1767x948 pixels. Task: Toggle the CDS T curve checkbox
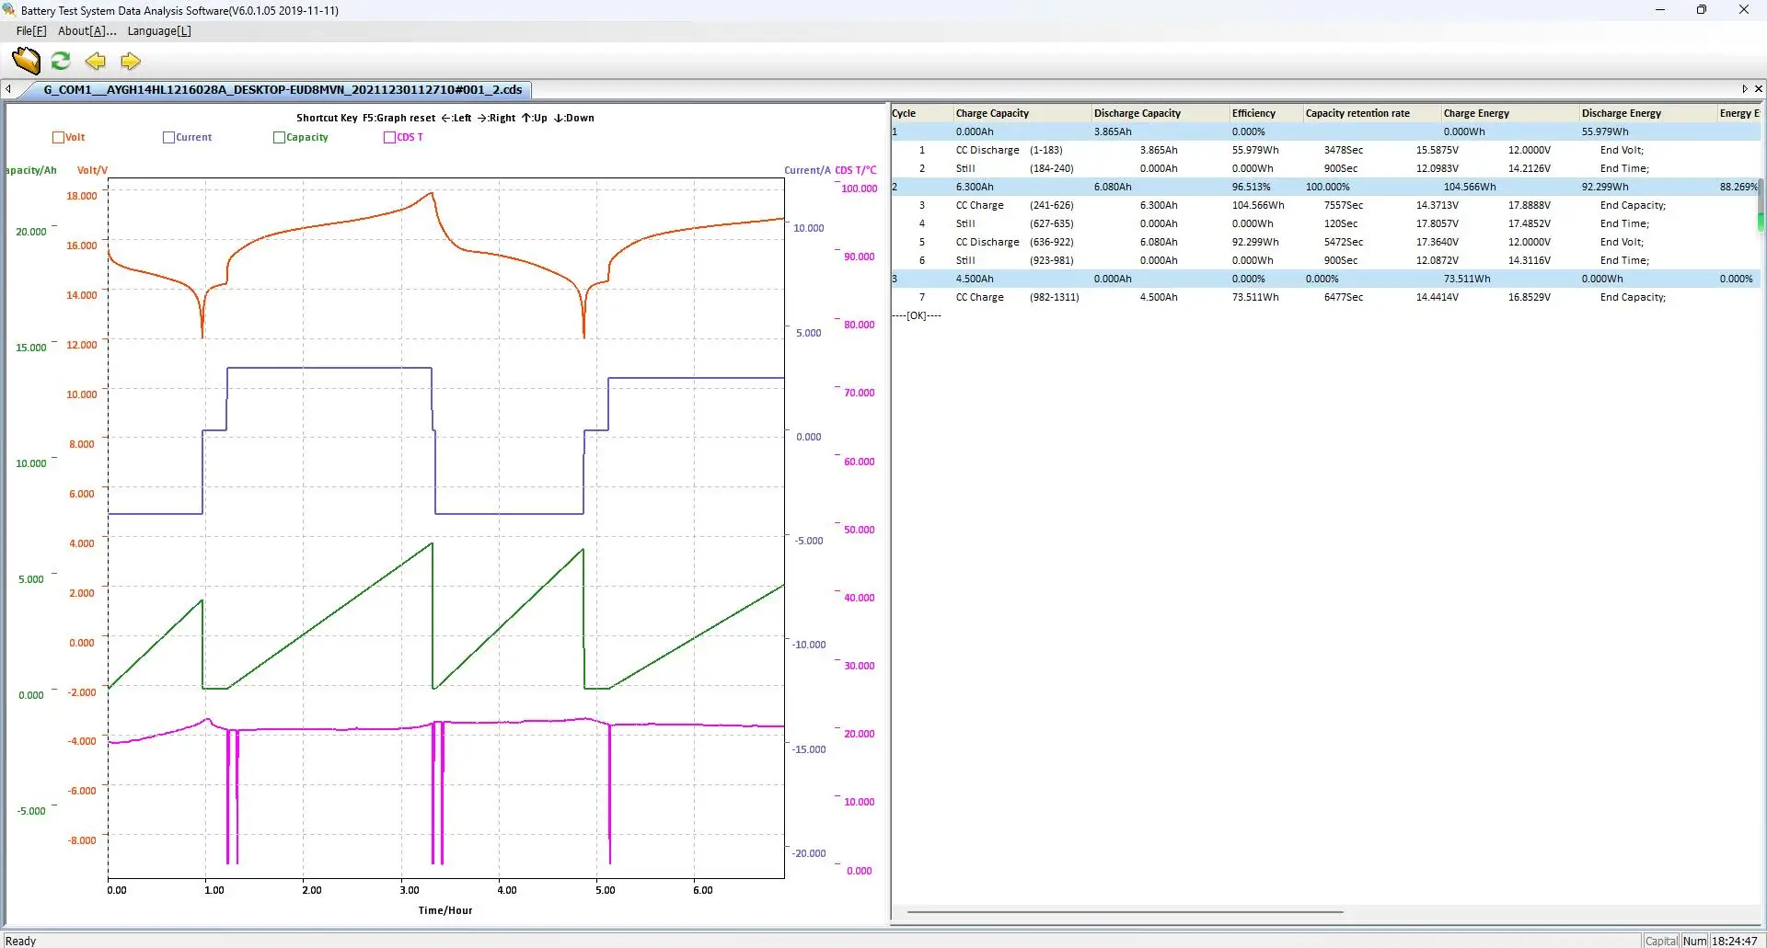coord(389,138)
